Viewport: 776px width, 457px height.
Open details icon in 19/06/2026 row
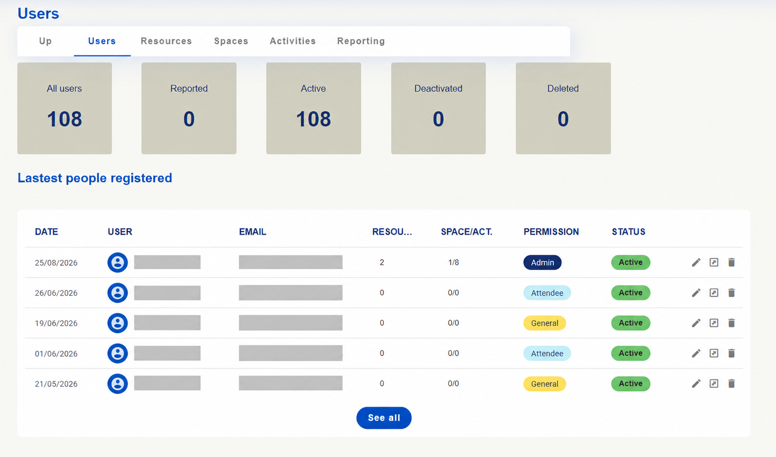(714, 323)
